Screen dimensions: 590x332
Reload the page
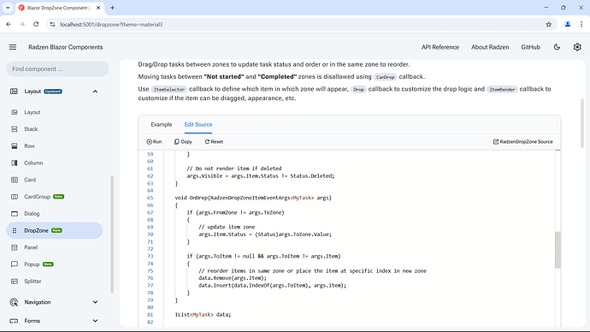click(x=36, y=25)
